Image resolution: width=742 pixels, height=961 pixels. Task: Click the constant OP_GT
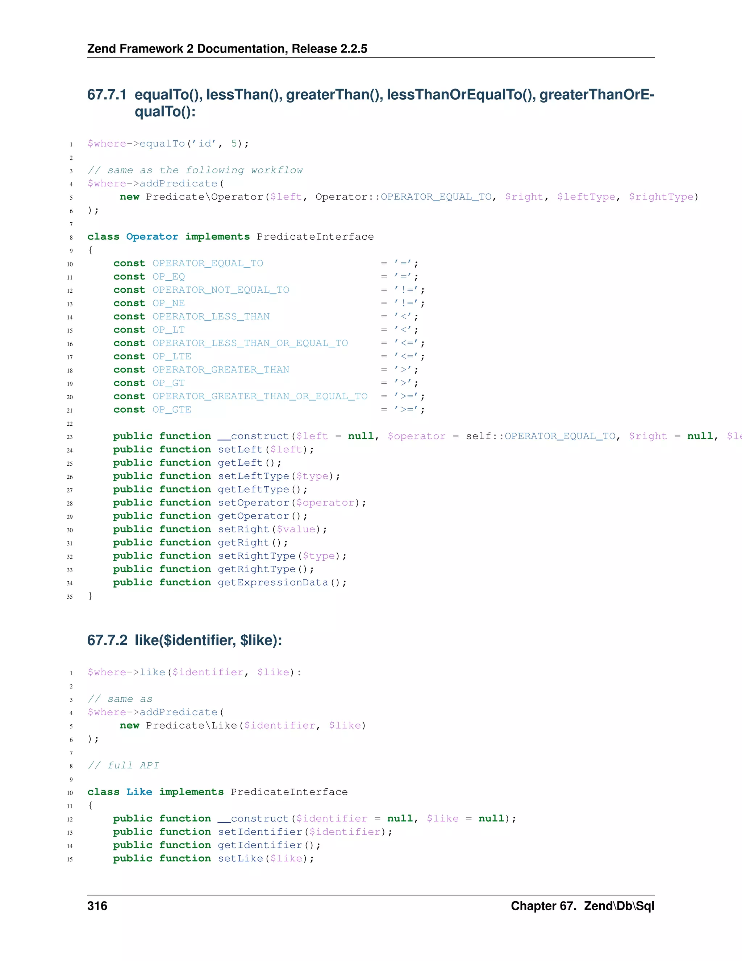[x=168, y=383]
